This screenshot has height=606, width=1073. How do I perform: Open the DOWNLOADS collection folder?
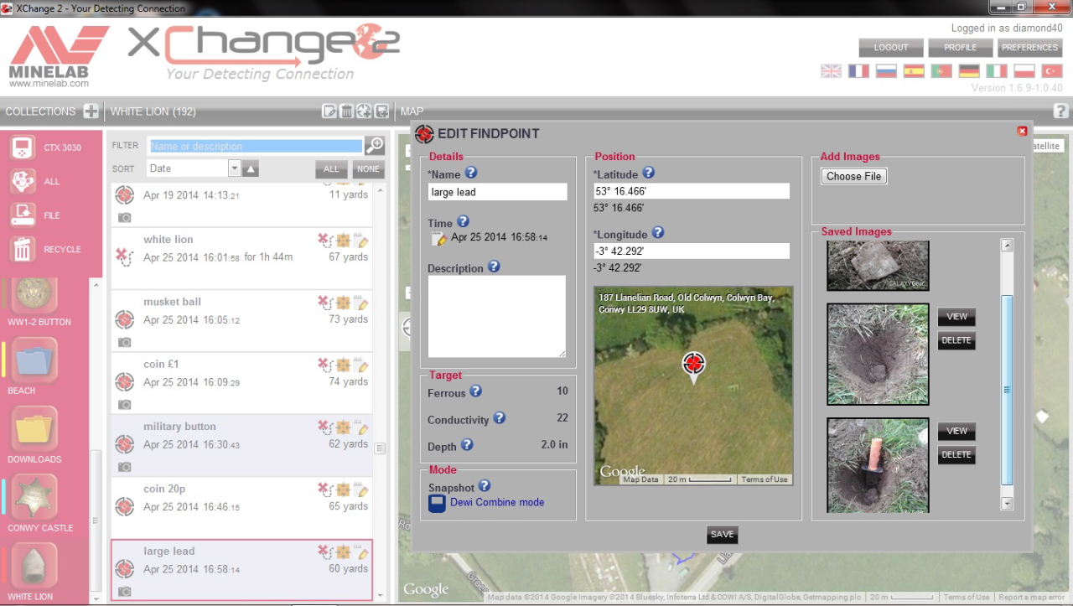coord(35,429)
